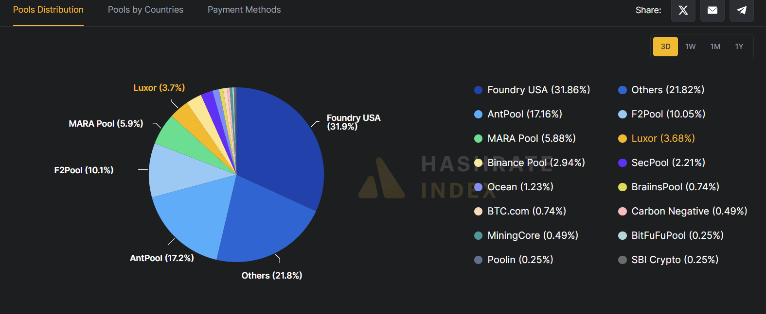Click the F2Pool legend color dot
Screen dimensions: 766x314
pos(622,114)
